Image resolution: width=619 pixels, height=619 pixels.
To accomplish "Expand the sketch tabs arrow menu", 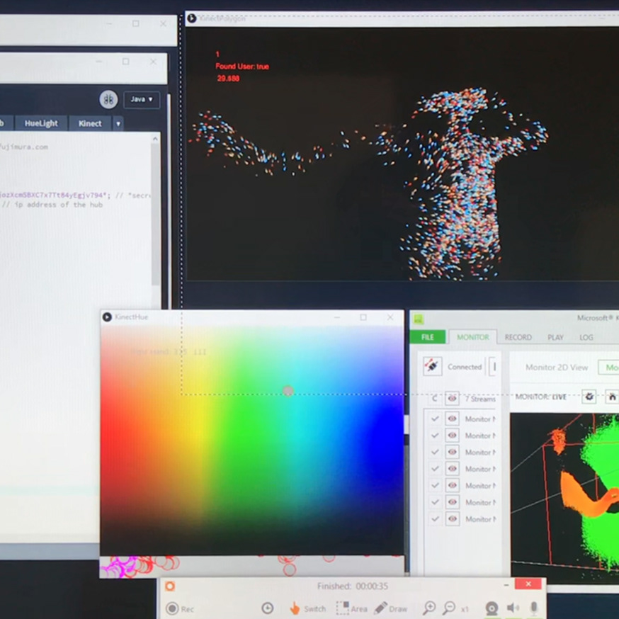I will click(118, 124).
